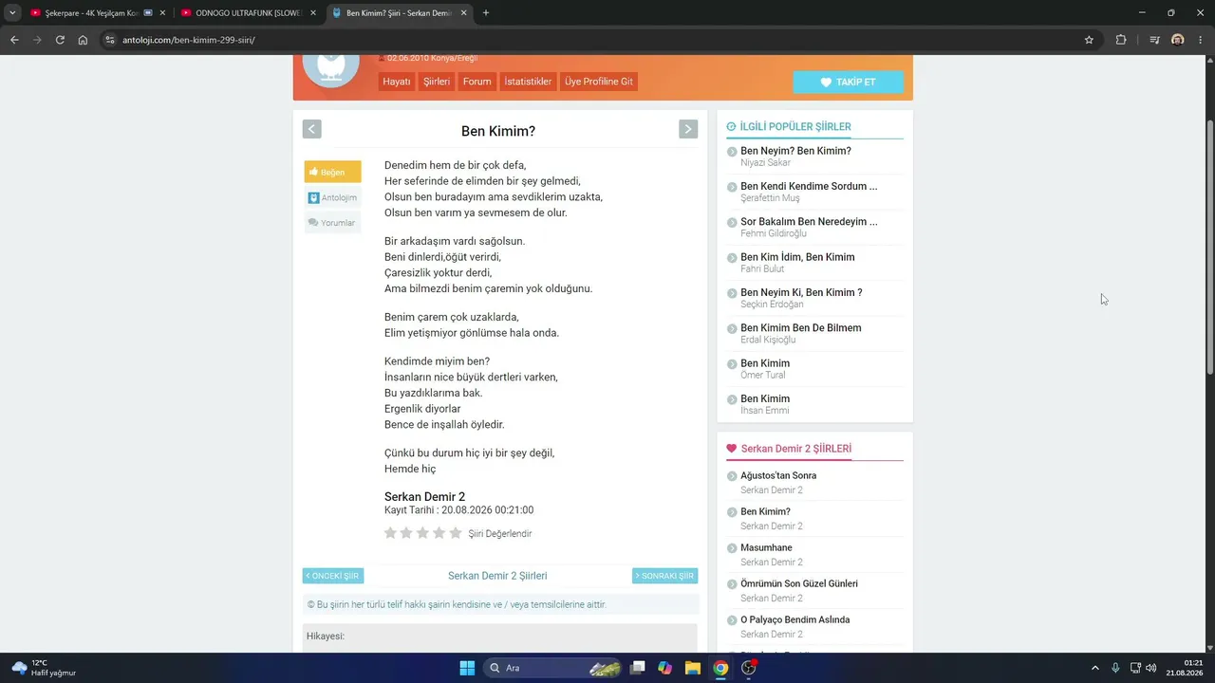Bookmark this page with star icon
Screen dimensions: 1215x683
click(1089, 40)
